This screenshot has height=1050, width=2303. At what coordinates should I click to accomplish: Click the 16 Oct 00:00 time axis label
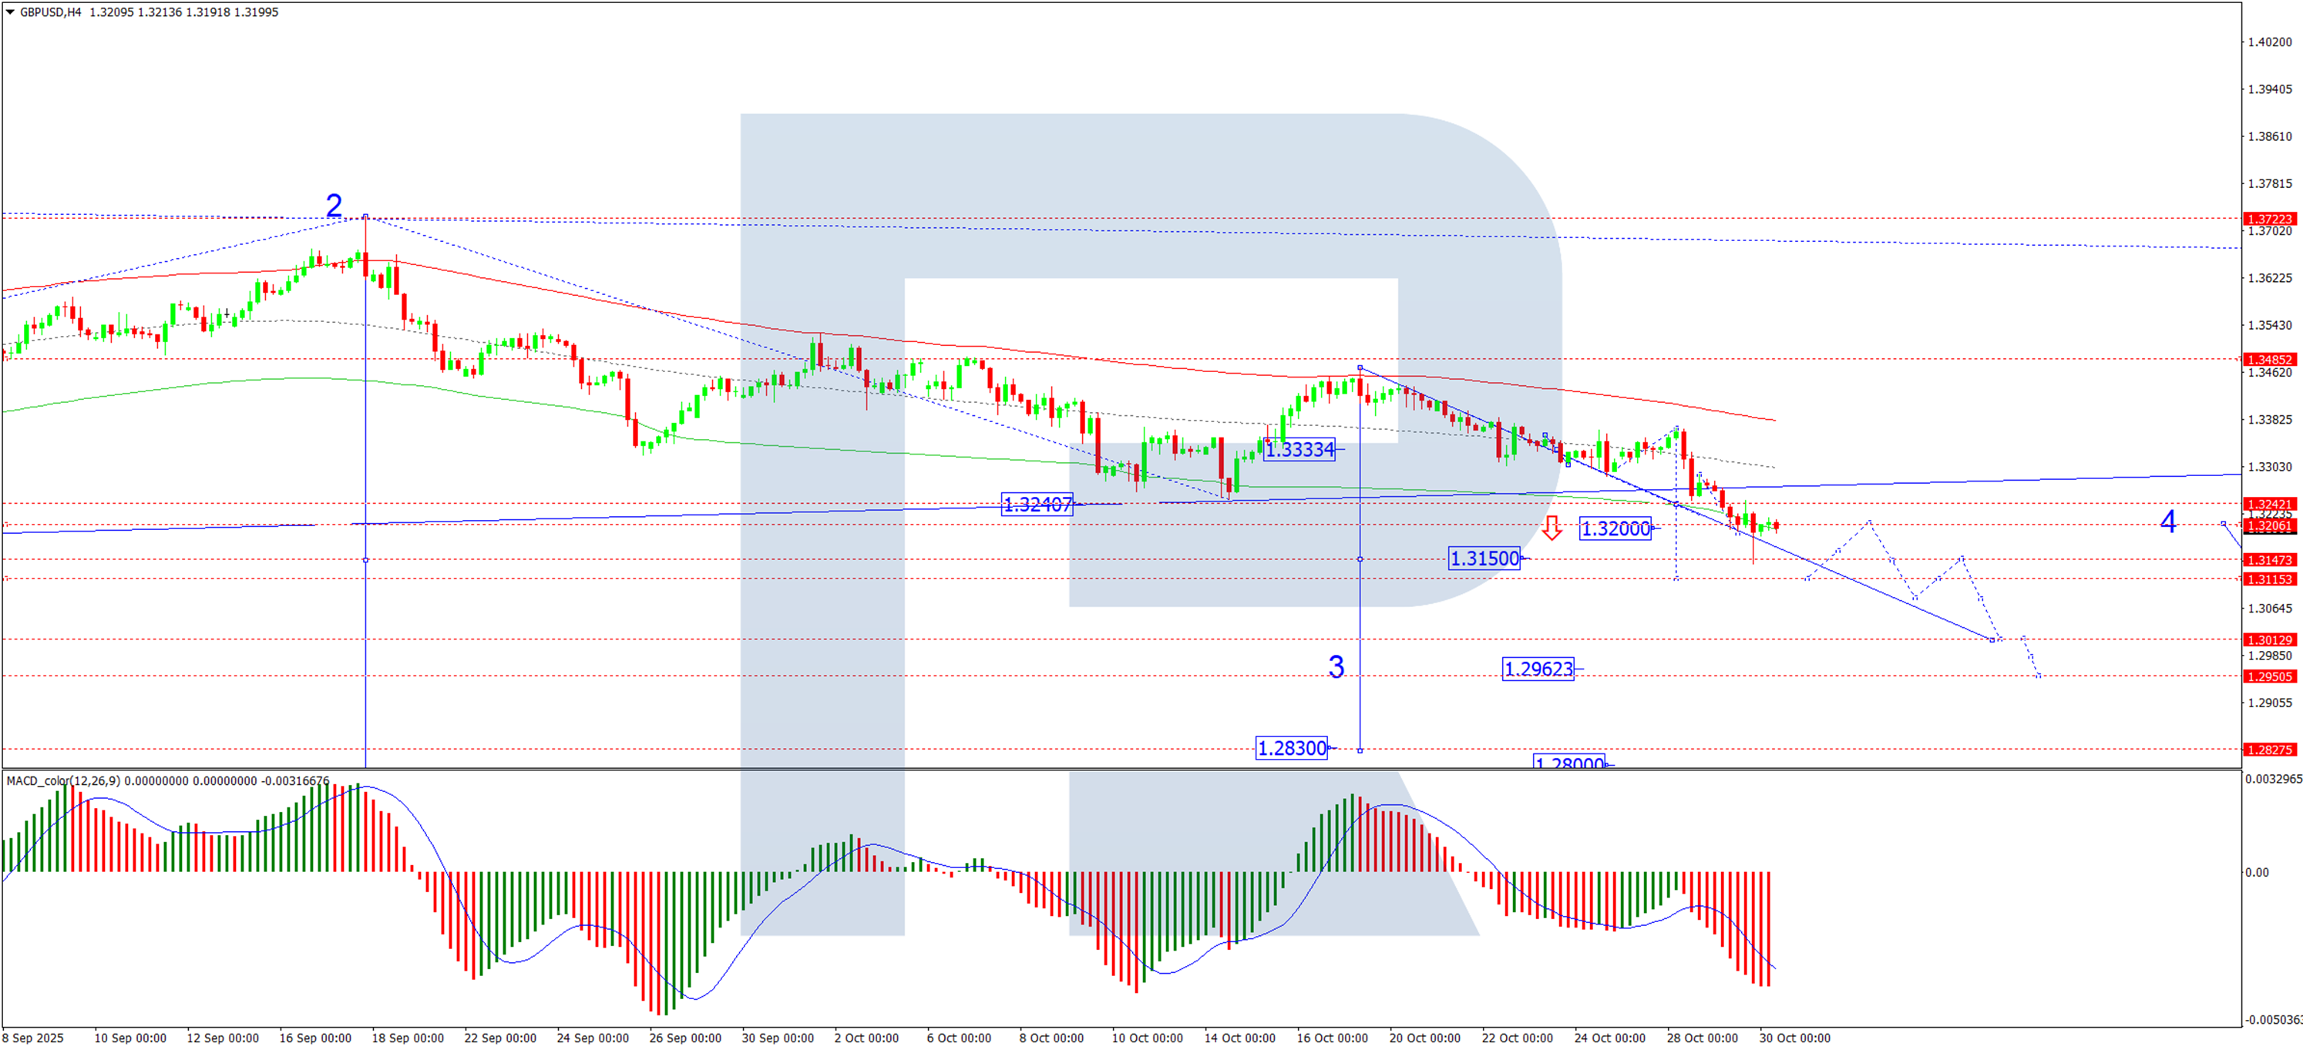click(x=1332, y=1038)
